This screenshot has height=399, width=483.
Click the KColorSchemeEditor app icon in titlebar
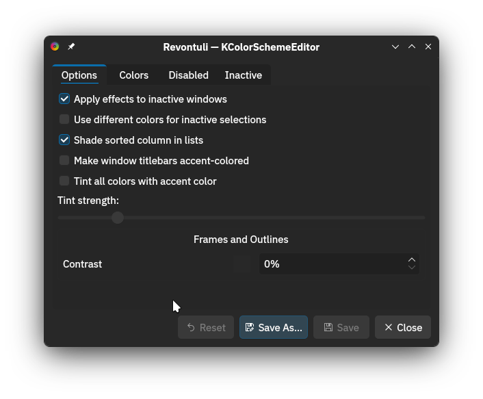(x=55, y=47)
